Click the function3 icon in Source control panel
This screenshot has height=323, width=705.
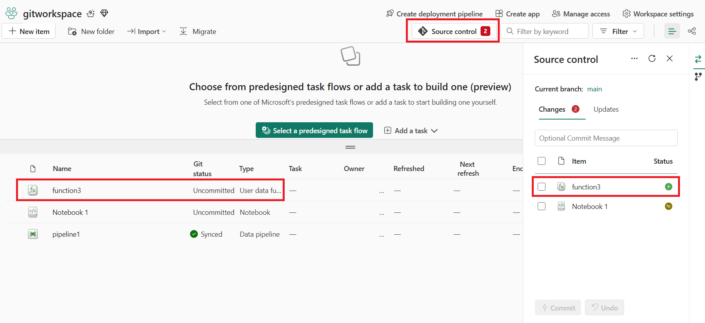[x=561, y=187]
